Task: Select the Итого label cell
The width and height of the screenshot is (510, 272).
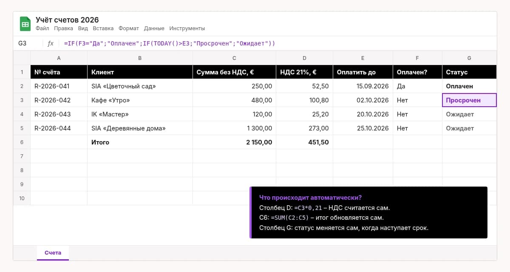Action: [140, 142]
